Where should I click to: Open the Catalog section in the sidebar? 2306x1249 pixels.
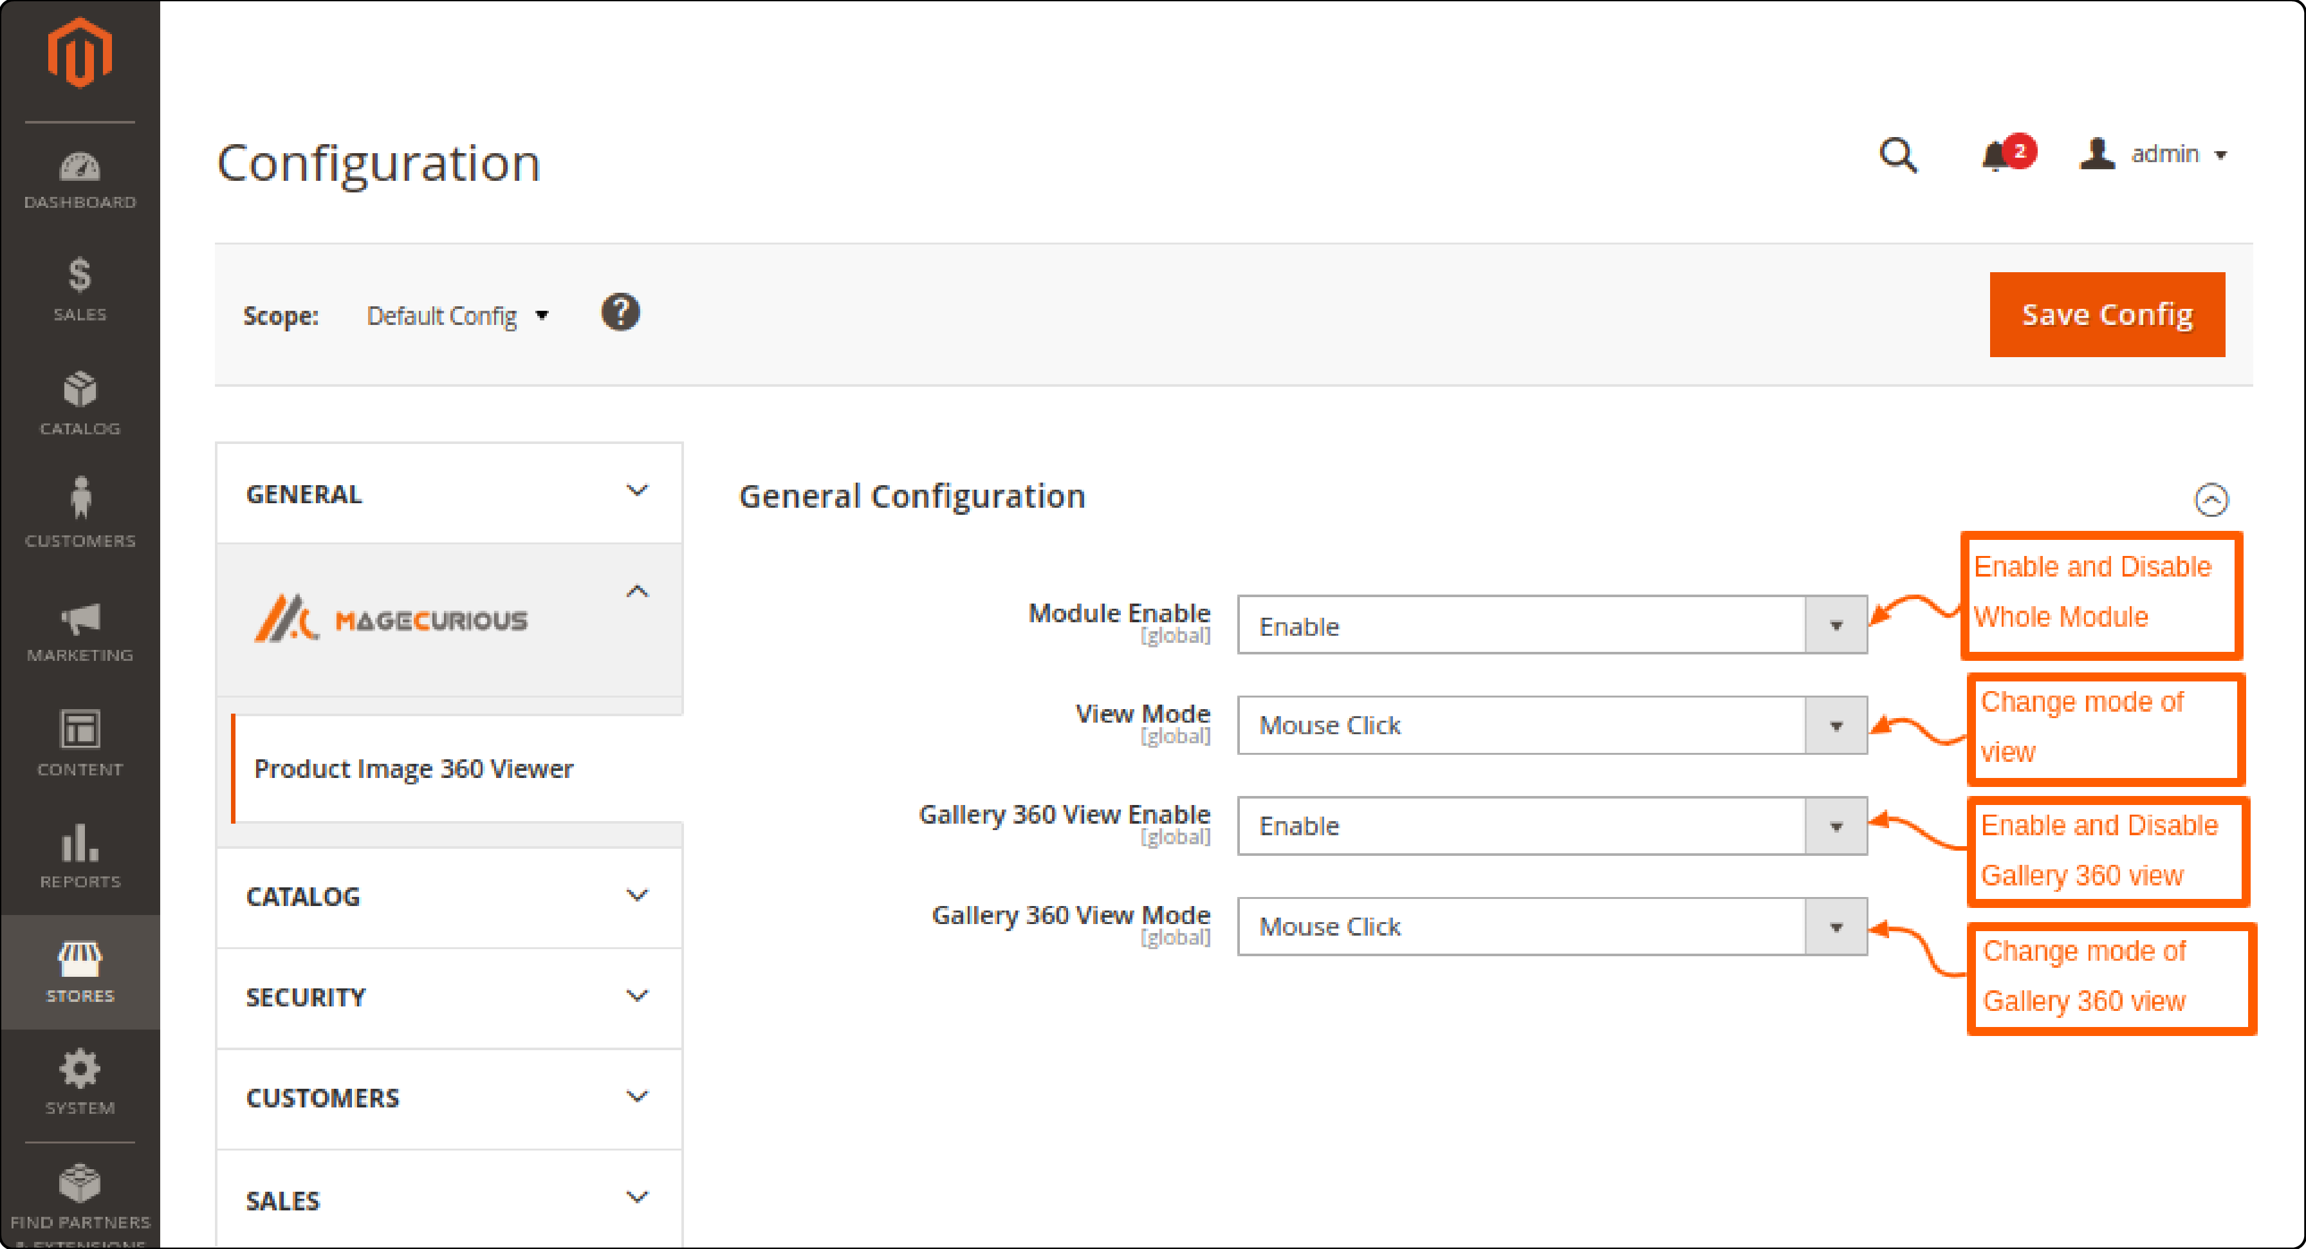click(x=80, y=401)
